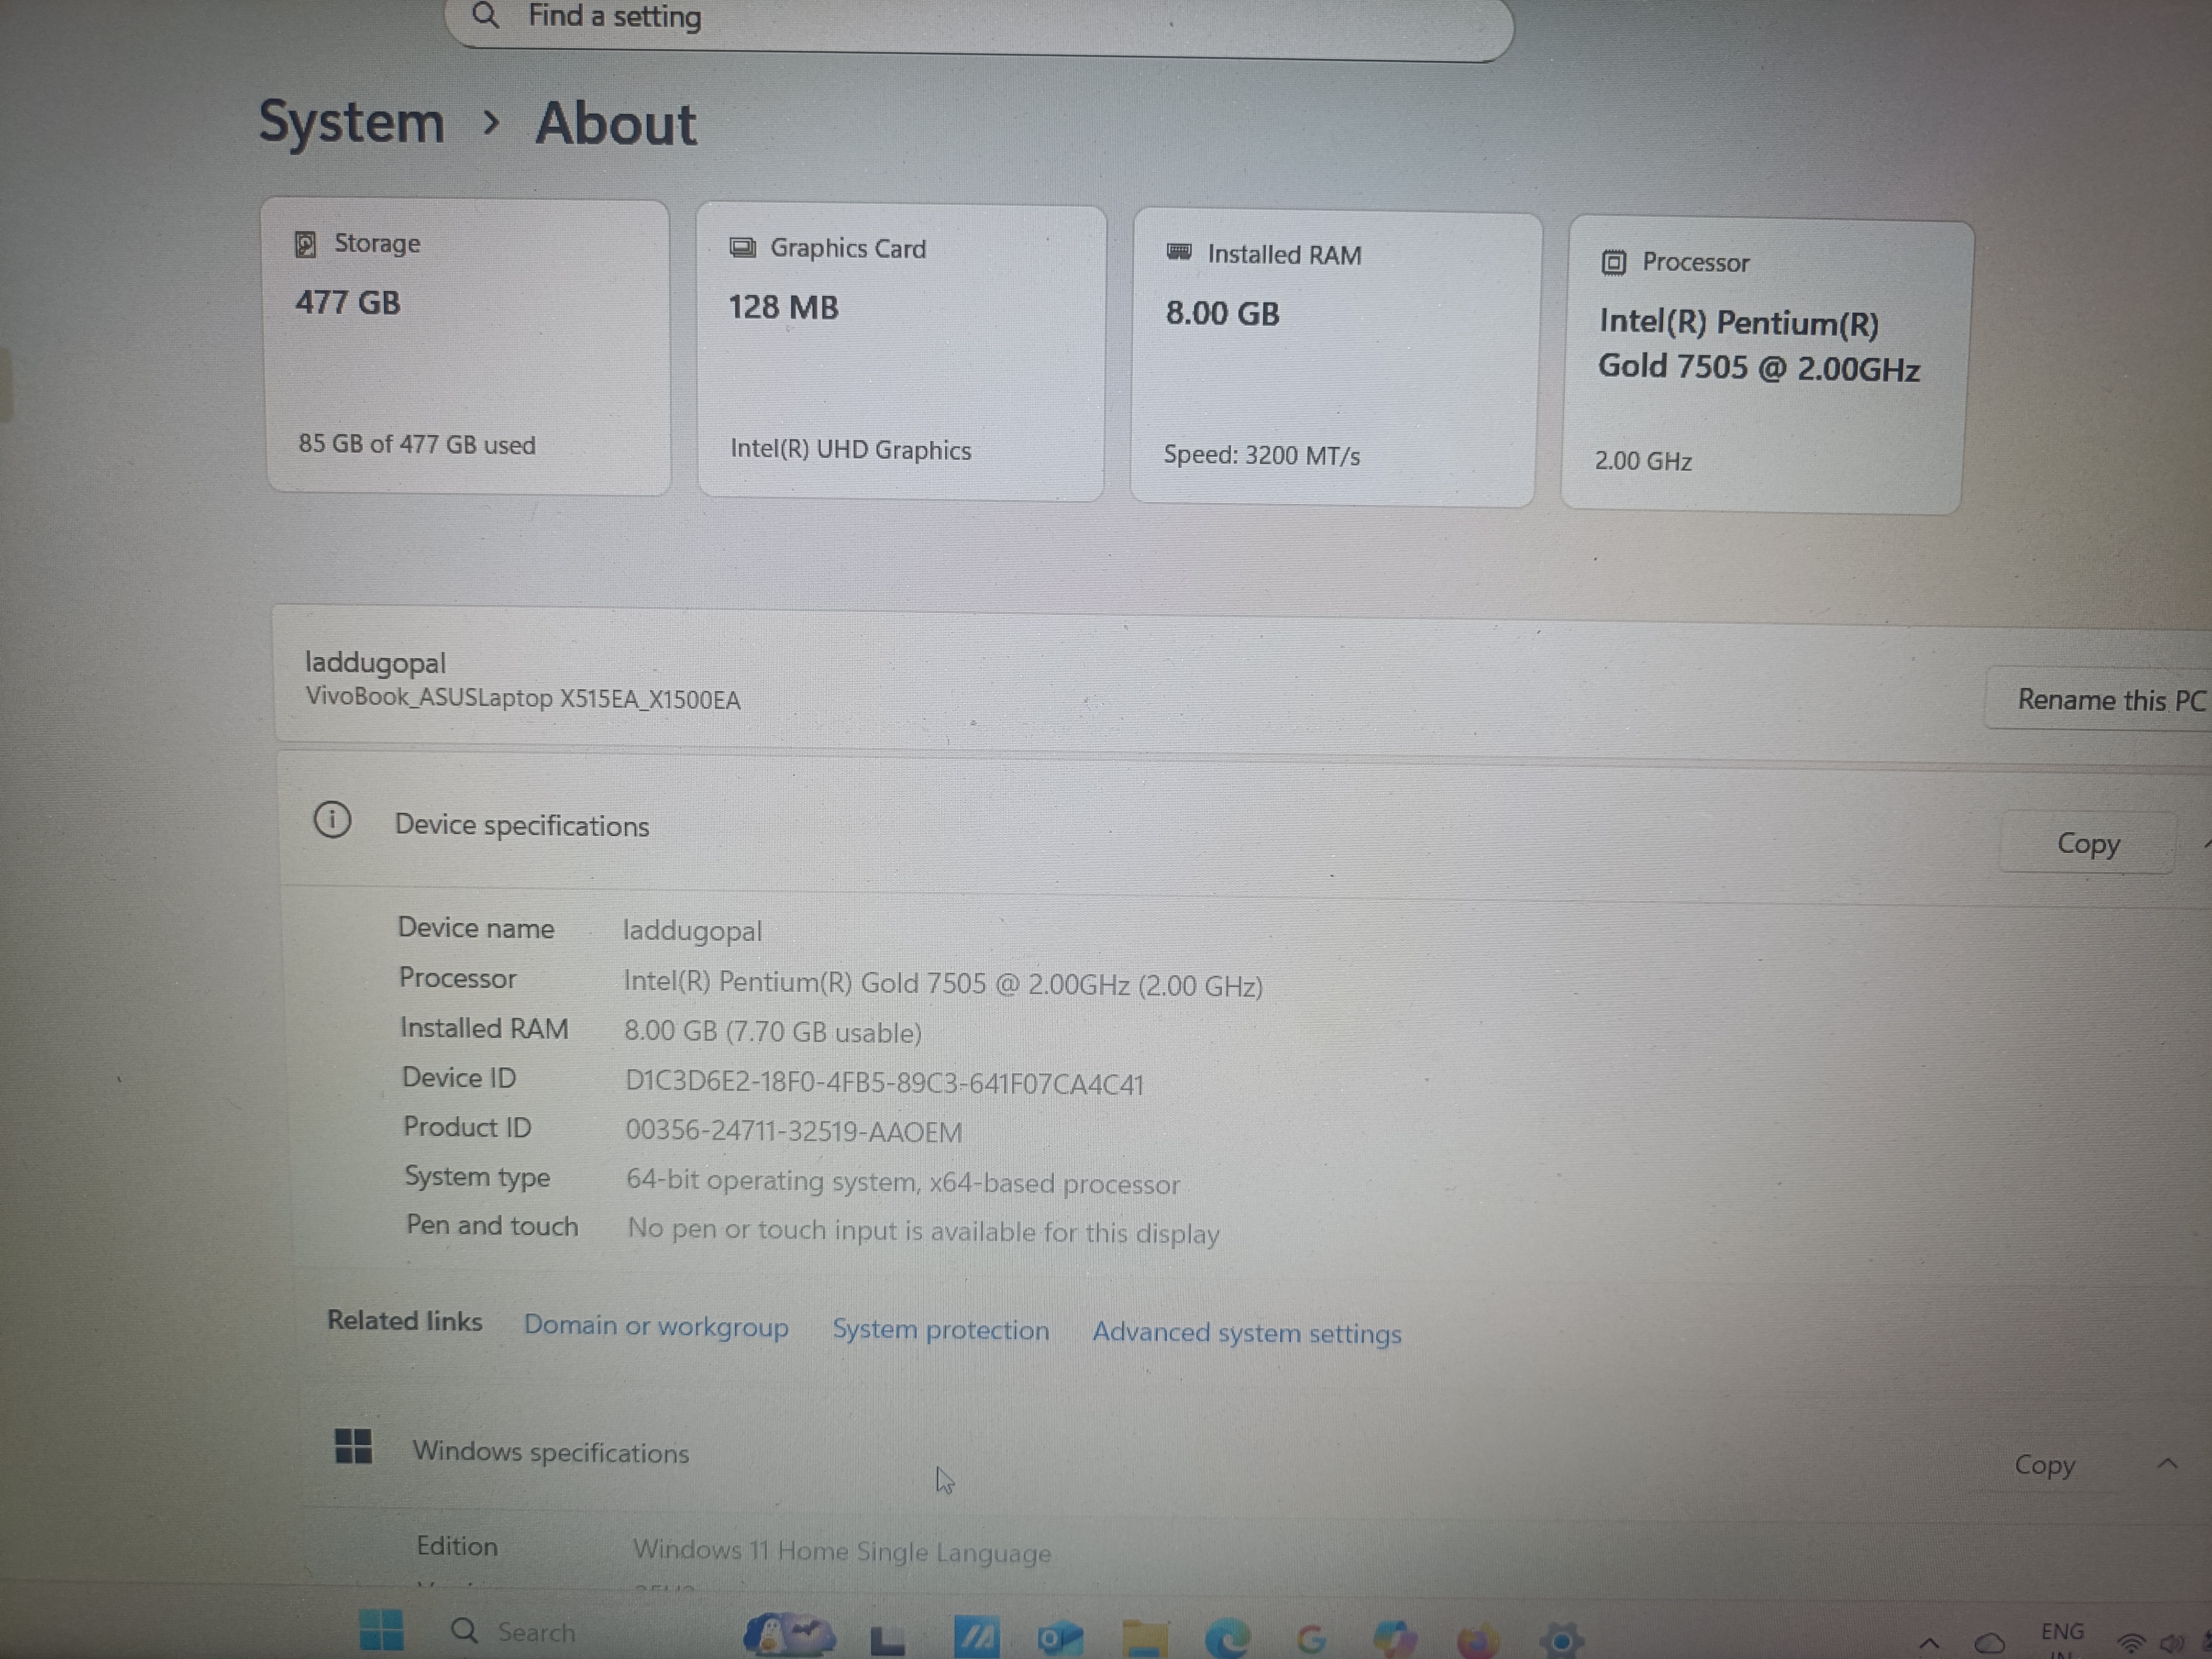
Task: Click the magnifier in Find a setting
Action: [x=486, y=15]
